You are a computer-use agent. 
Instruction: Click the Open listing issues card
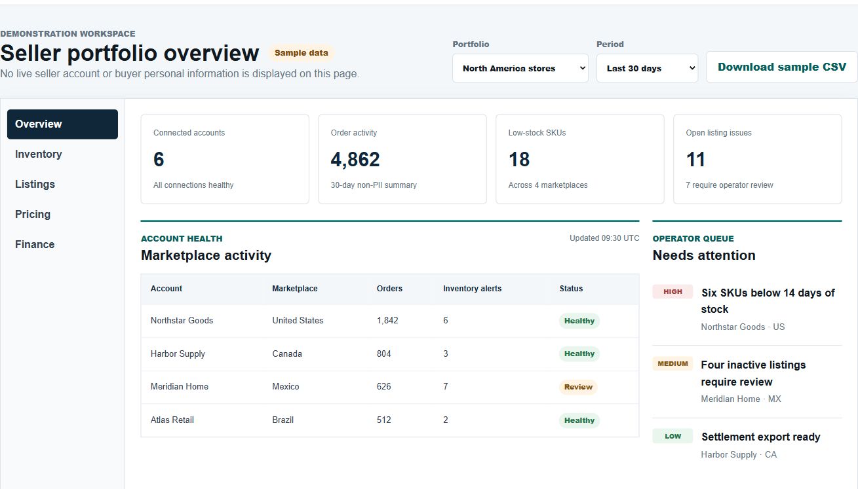coord(758,159)
